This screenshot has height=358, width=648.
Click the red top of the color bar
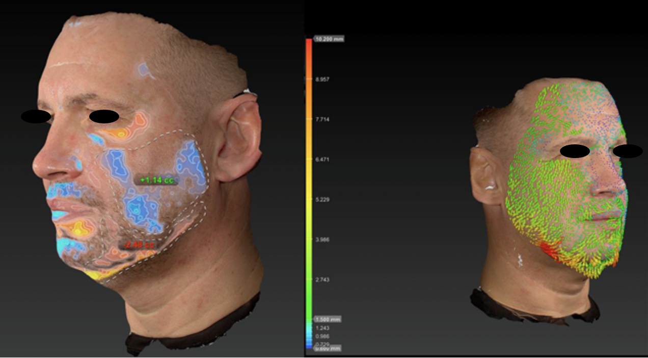(x=308, y=46)
